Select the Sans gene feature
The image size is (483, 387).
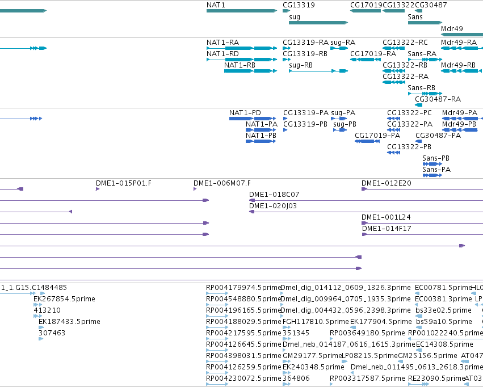pos(425,23)
